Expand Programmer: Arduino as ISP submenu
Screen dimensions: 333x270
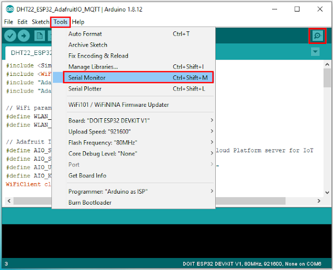click(134, 192)
